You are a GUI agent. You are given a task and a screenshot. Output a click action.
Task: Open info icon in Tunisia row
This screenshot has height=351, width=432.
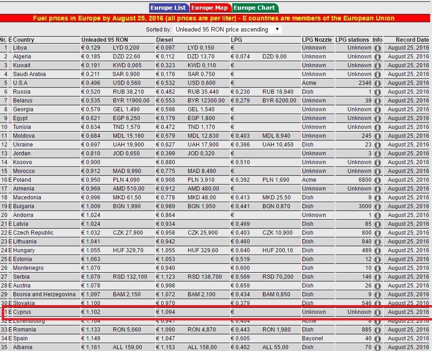coord(378,127)
